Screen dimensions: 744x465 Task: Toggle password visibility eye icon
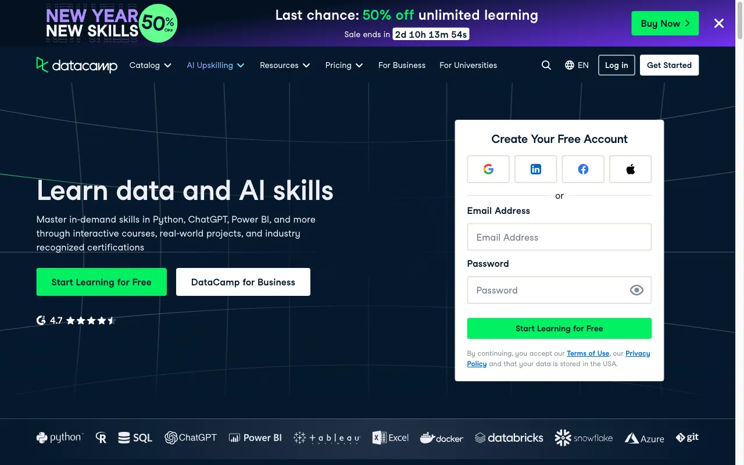[x=636, y=290]
